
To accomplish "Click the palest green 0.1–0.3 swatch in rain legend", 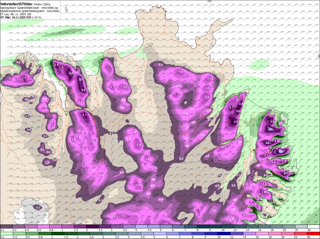I will tap(6, 234).
